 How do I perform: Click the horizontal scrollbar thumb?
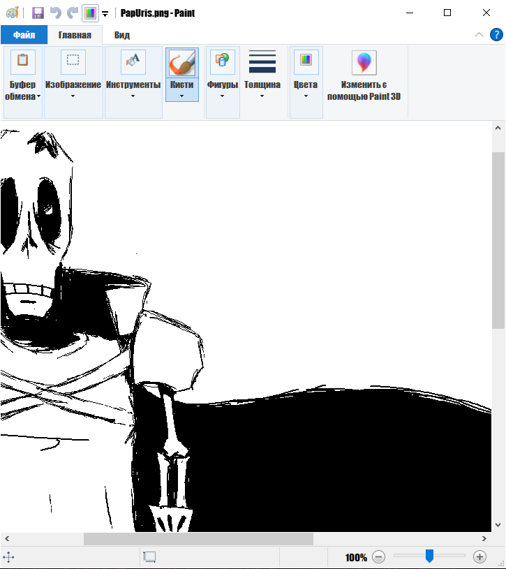coord(198,539)
